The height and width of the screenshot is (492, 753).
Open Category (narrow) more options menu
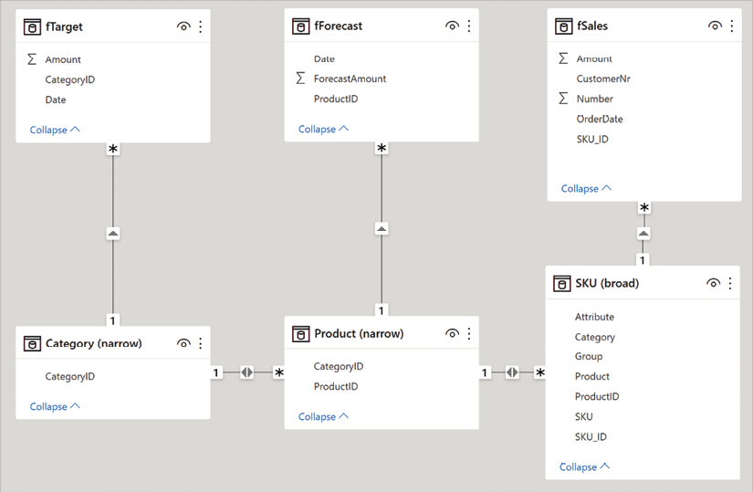tap(201, 343)
